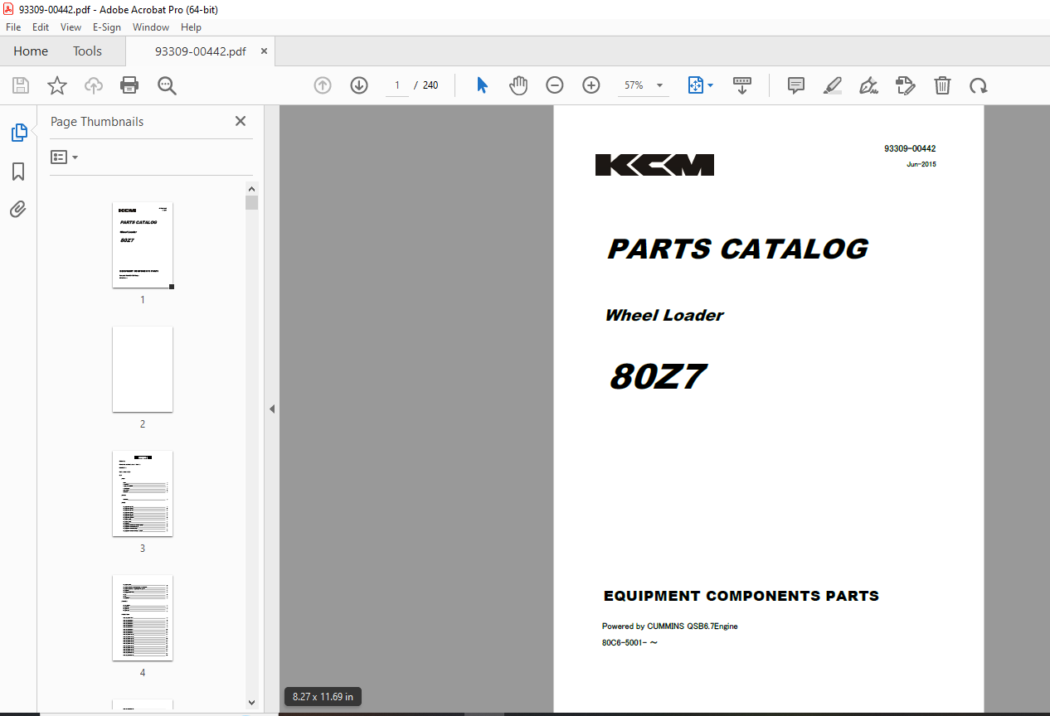The width and height of the screenshot is (1050, 716).
Task: Click the total pages 240 text
Action: 430,85
